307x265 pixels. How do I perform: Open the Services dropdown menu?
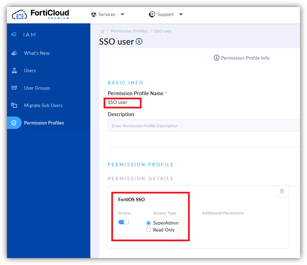107,15
